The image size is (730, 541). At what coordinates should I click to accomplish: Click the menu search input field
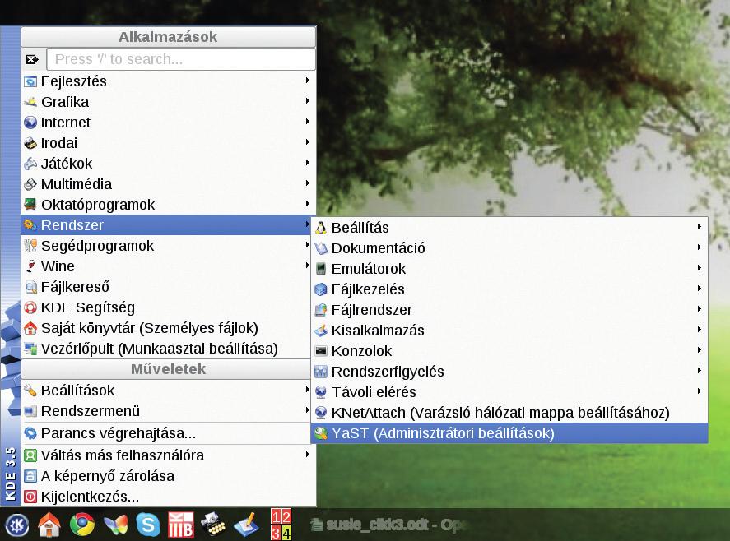click(x=181, y=59)
